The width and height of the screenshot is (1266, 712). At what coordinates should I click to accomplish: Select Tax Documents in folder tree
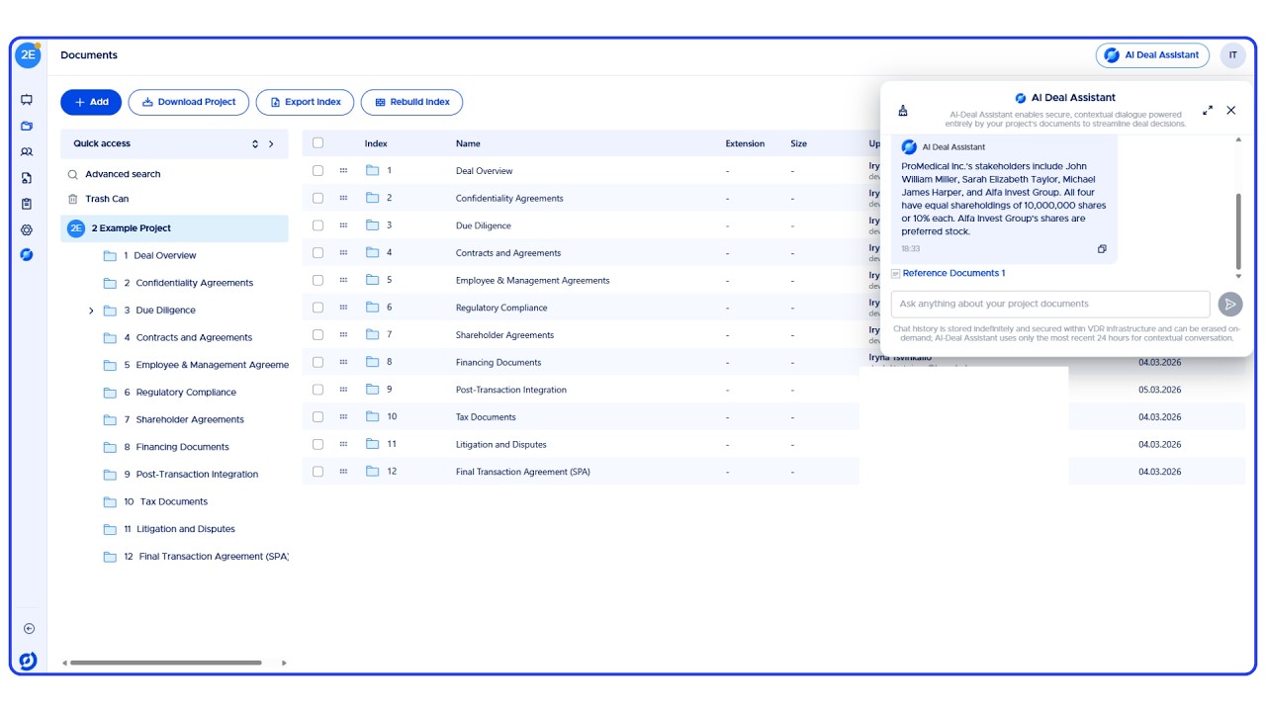(x=164, y=501)
